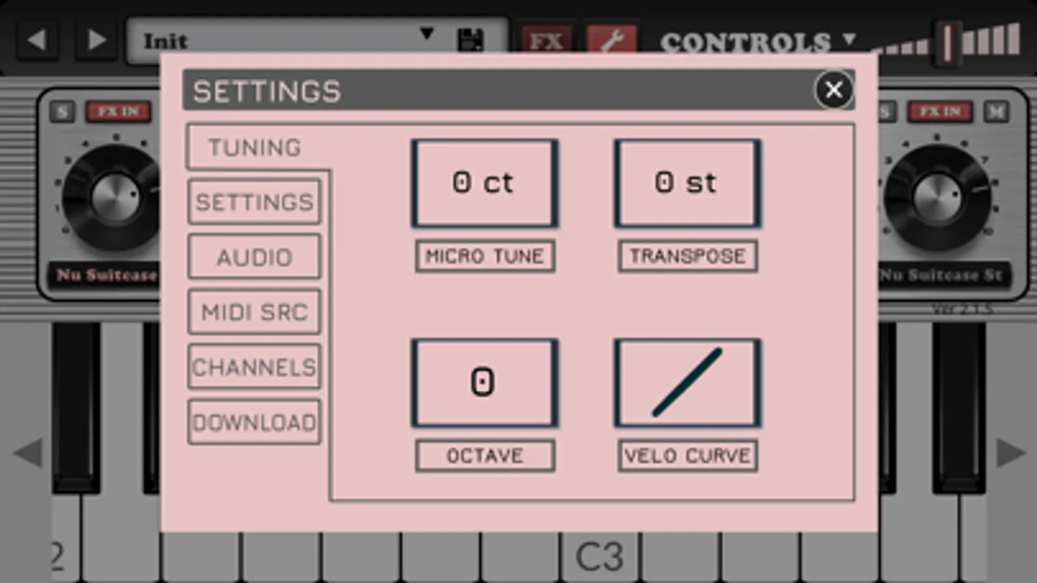The width and height of the screenshot is (1037, 583).
Task: Toggle the M mute button on right
Action: [996, 111]
